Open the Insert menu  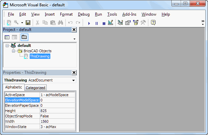tap(50, 14)
